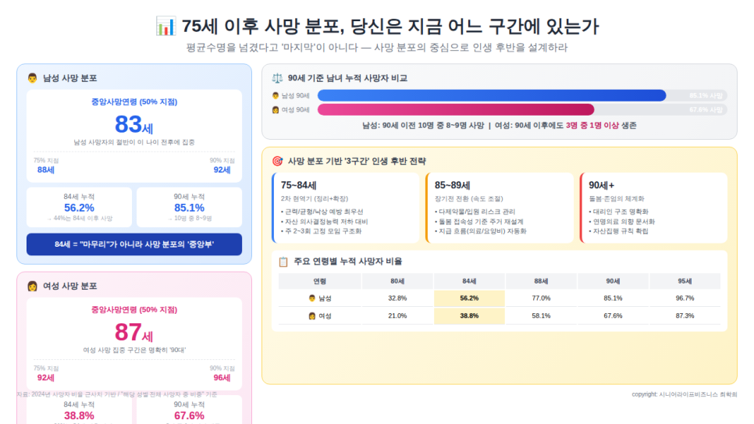Click the large 83세 median age figure

pos(134,124)
